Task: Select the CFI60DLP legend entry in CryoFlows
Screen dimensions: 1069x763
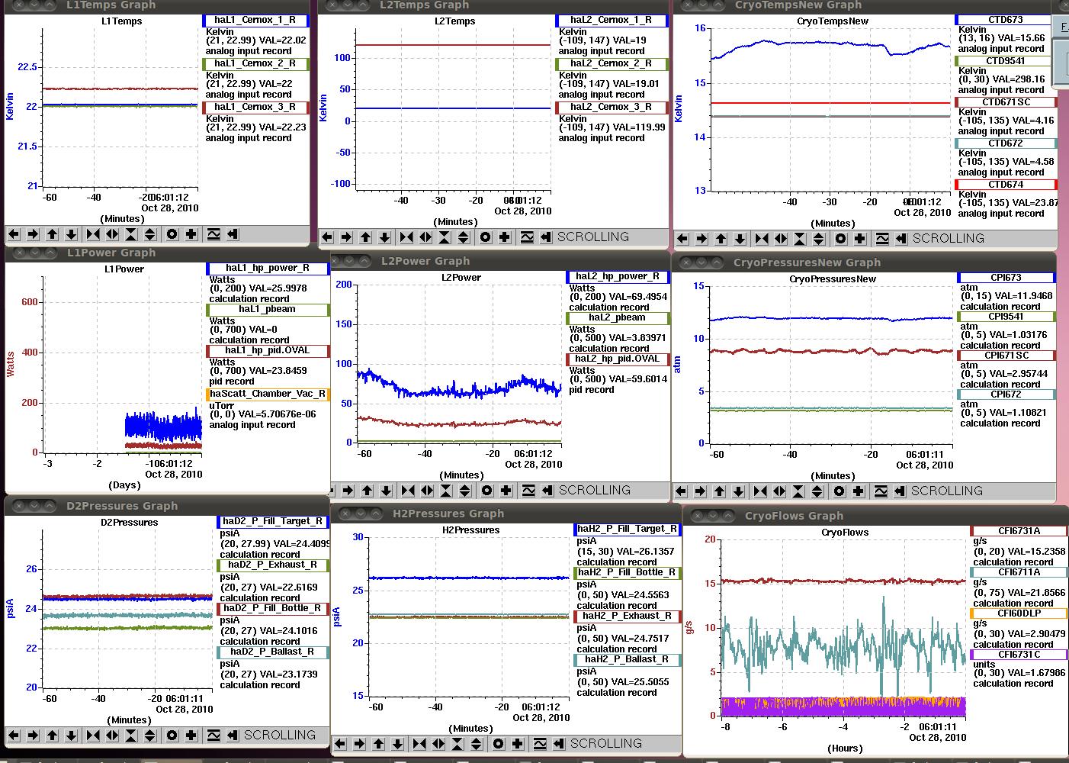Action: tap(1019, 613)
